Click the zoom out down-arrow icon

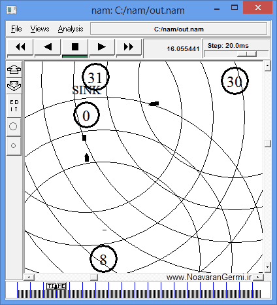[x=14, y=86]
